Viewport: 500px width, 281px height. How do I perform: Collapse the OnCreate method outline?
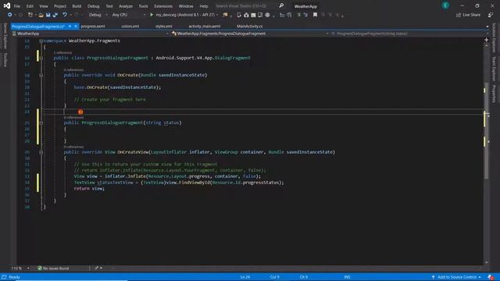point(41,75)
